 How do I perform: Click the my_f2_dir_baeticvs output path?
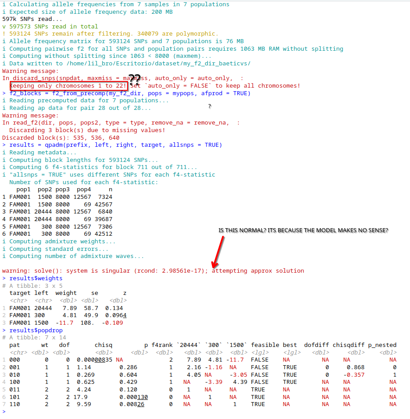click(159, 63)
